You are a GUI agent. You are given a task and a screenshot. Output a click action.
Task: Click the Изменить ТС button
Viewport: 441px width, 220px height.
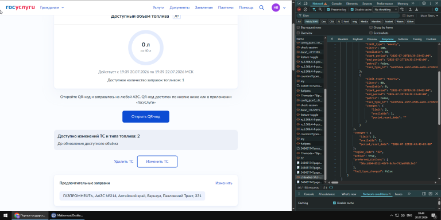[x=157, y=162]
